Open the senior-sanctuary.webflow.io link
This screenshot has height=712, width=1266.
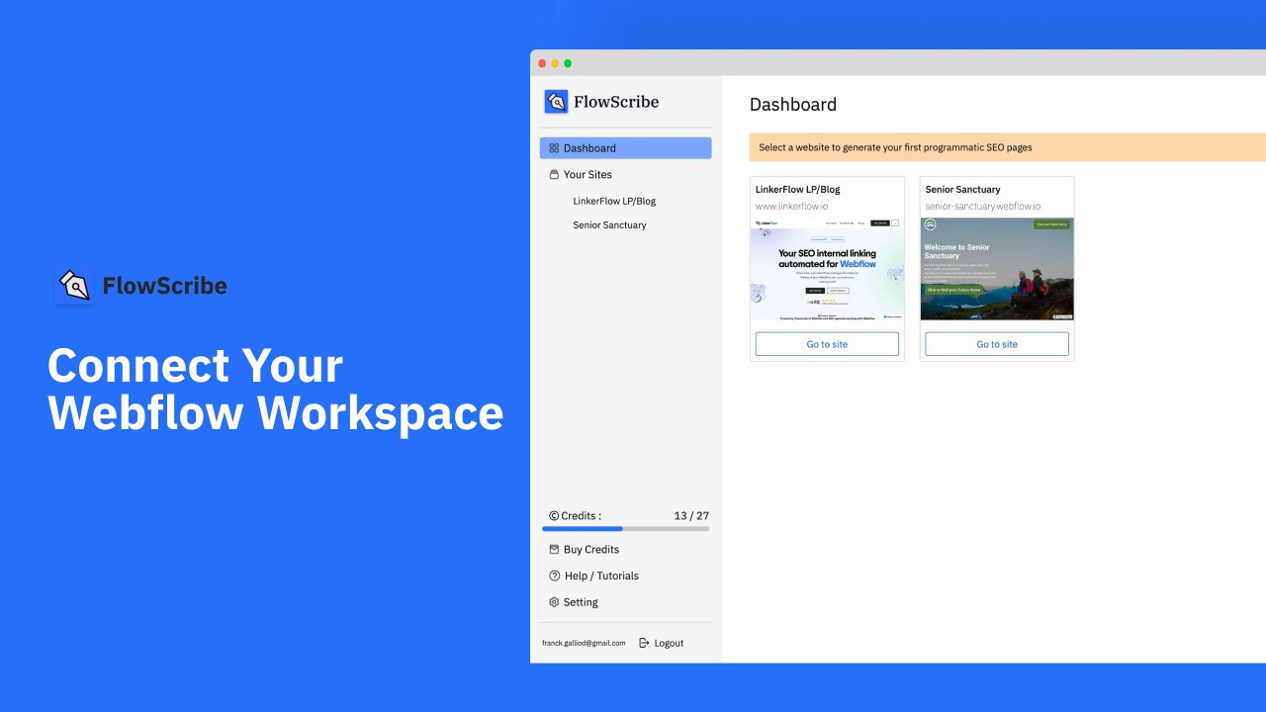pyautogui.click(x=983, y=207)
